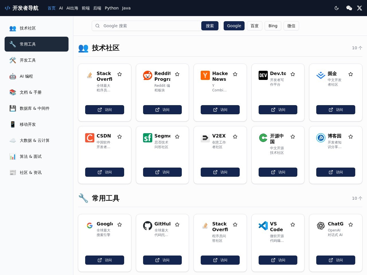Favorite Stack Overflow in 技术社区 with star
Screen dimensions: 367x275
coord(120,74)
